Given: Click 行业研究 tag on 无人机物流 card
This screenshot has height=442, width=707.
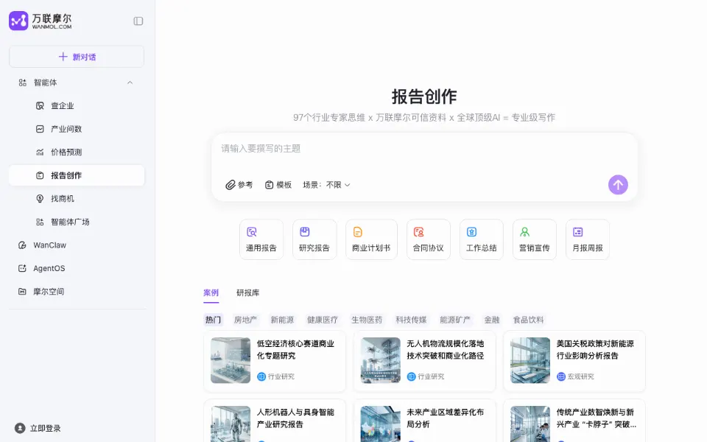Looking at the screenshot, I should [x=426, y=376].
